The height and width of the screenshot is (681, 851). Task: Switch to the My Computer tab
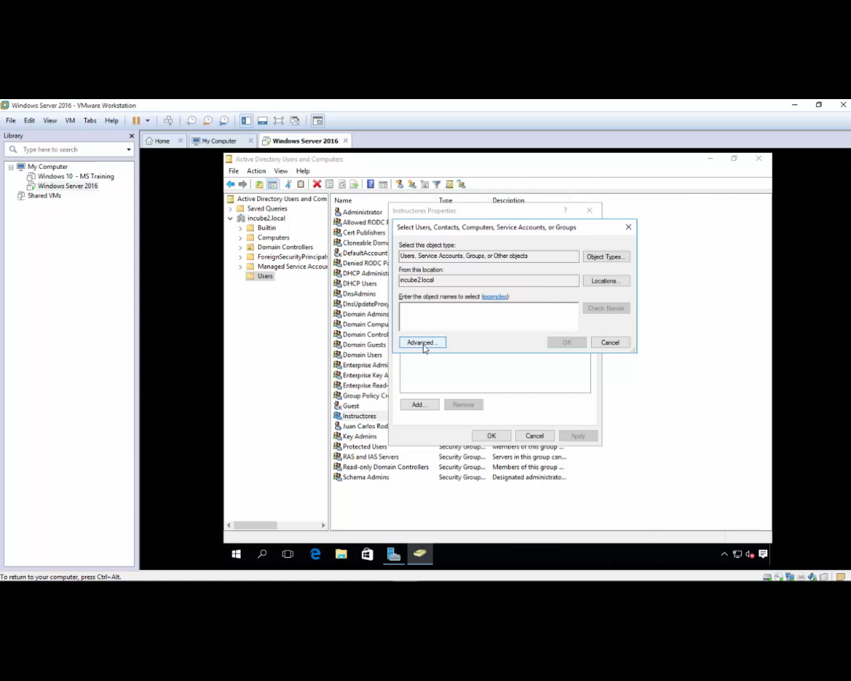[x=222, y=141]
